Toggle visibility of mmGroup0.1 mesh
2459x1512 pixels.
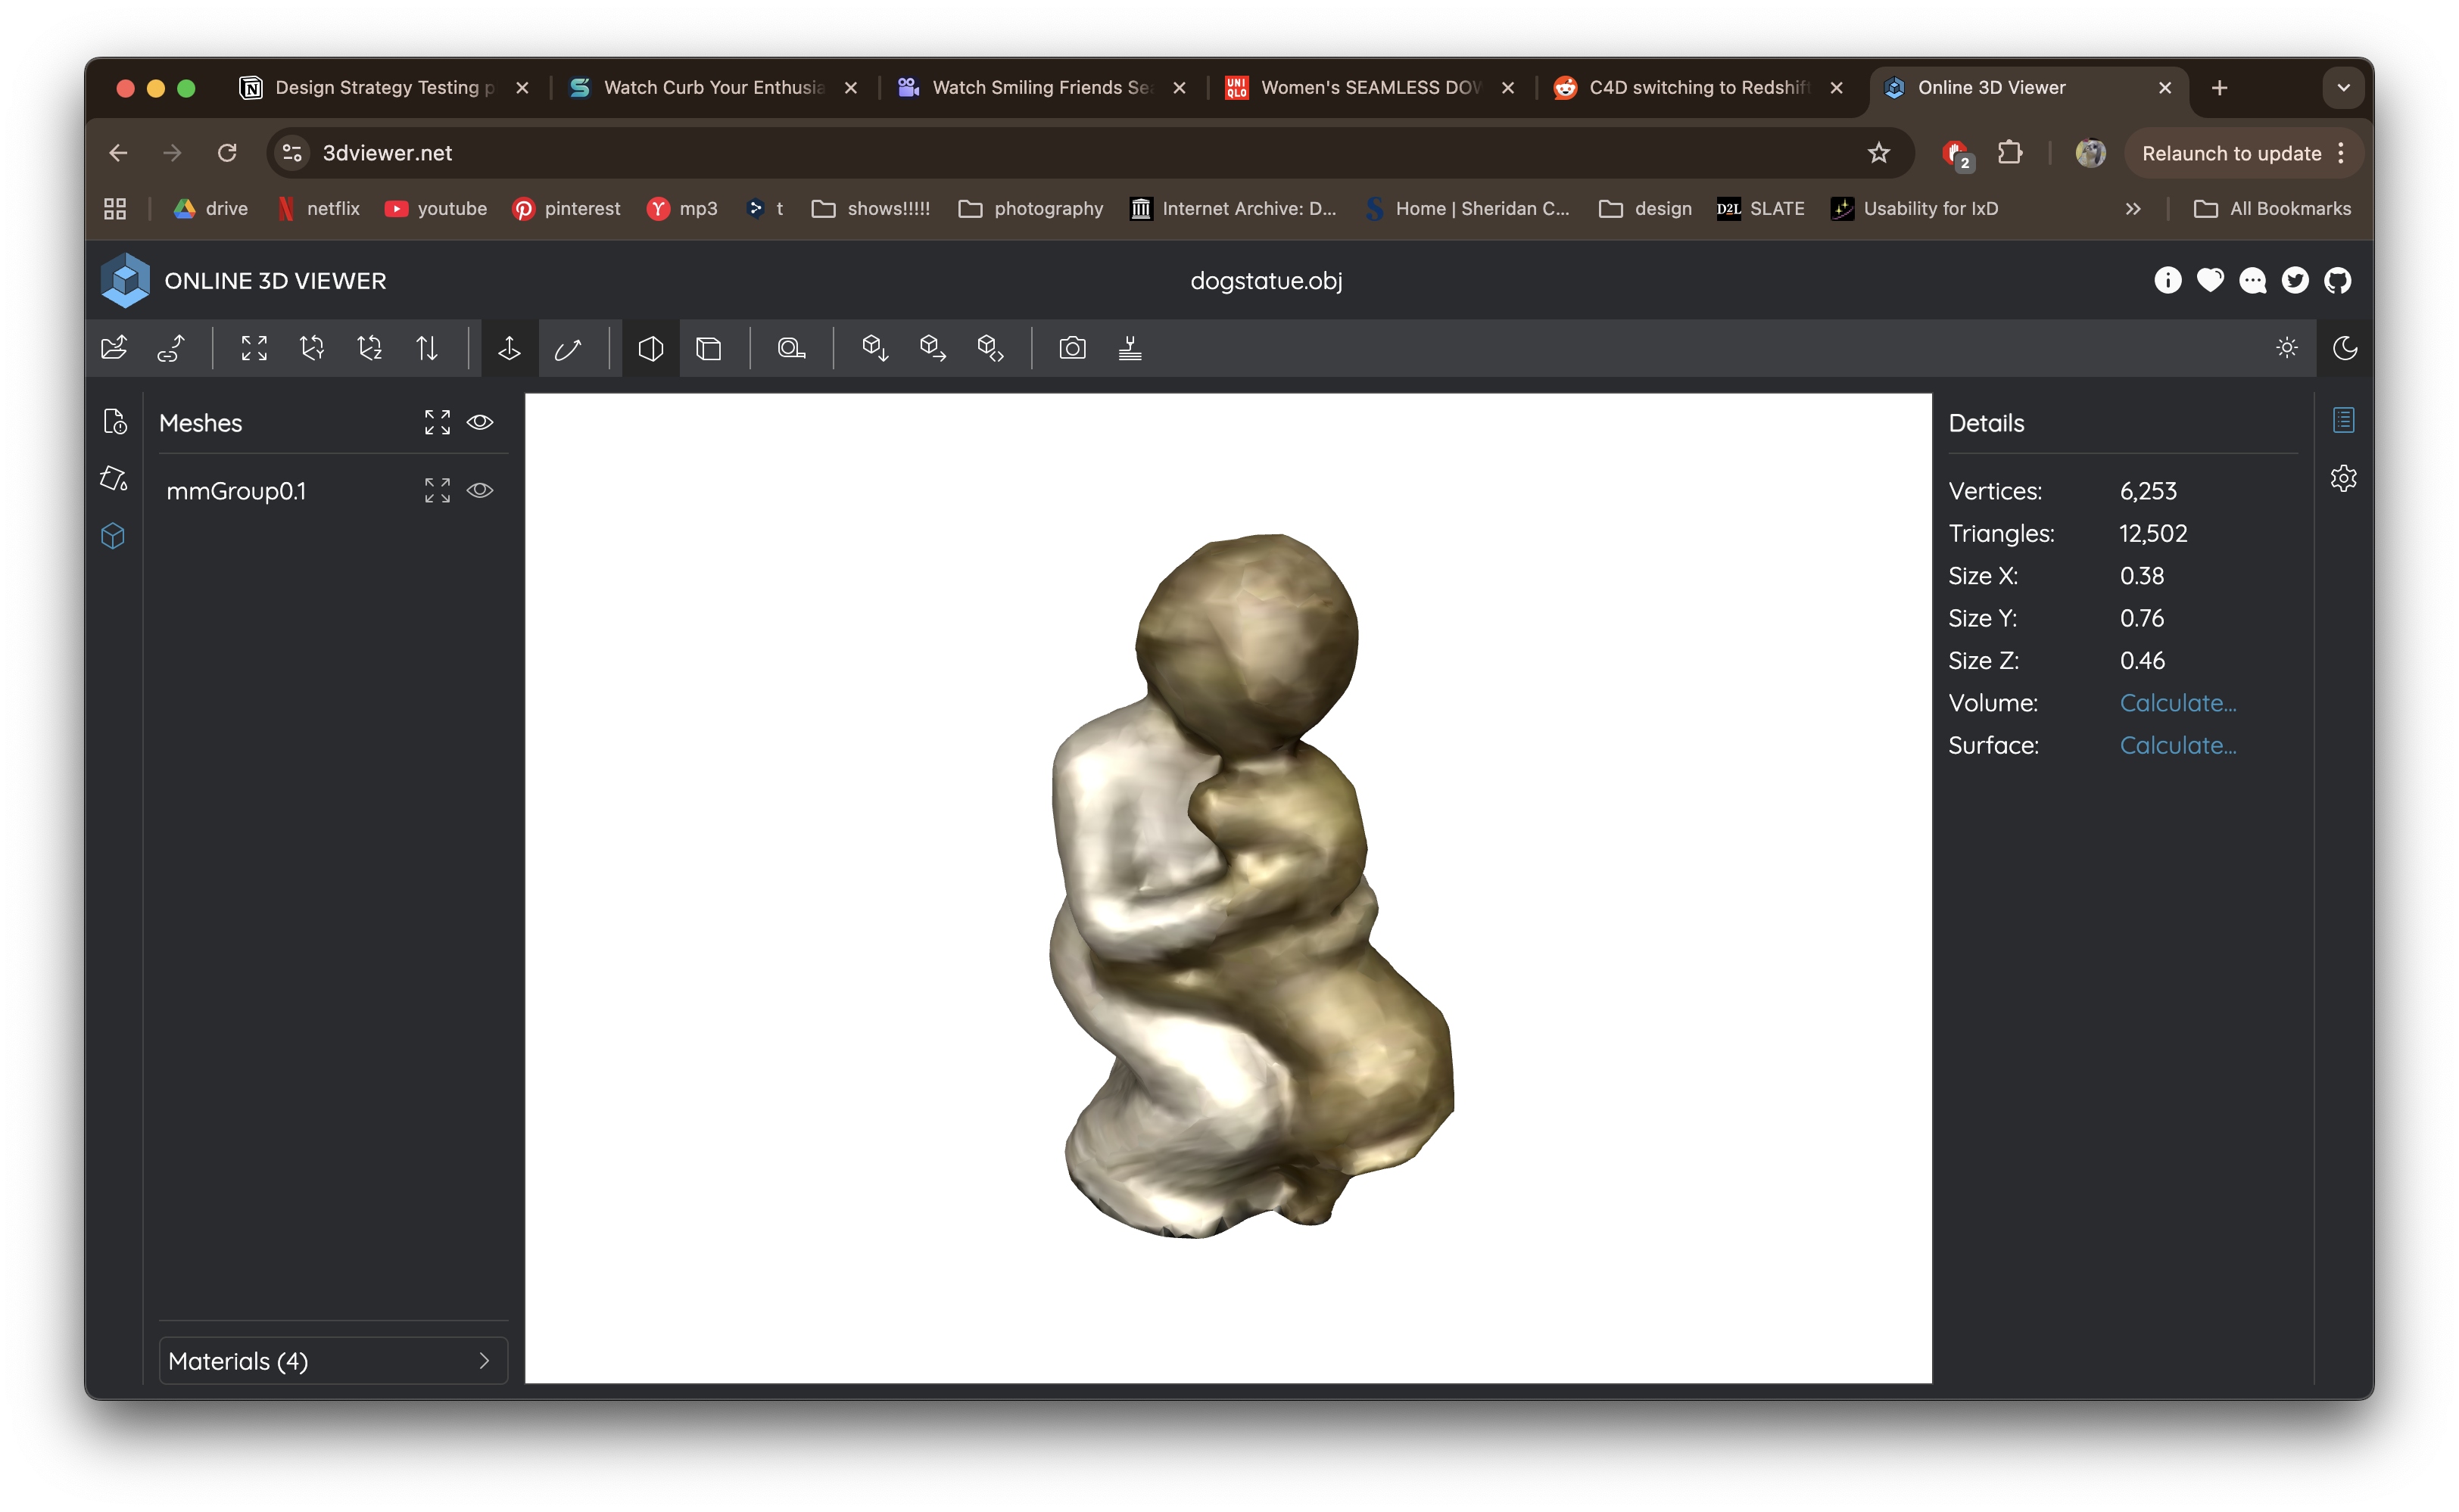click(480, 490)
